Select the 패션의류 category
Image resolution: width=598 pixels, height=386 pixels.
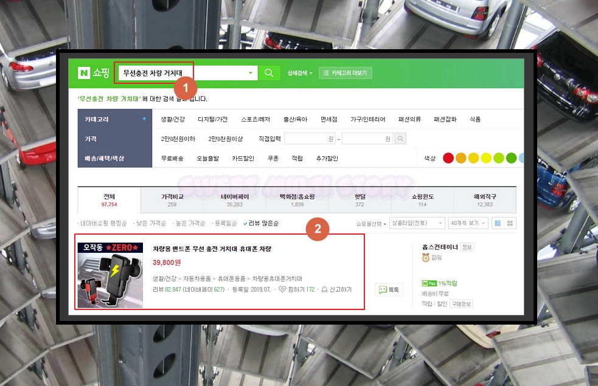409,119
